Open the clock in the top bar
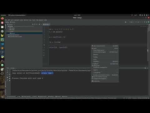Image resolution: width=150 pixels, height=113 pixels. (x=77, y=15)
